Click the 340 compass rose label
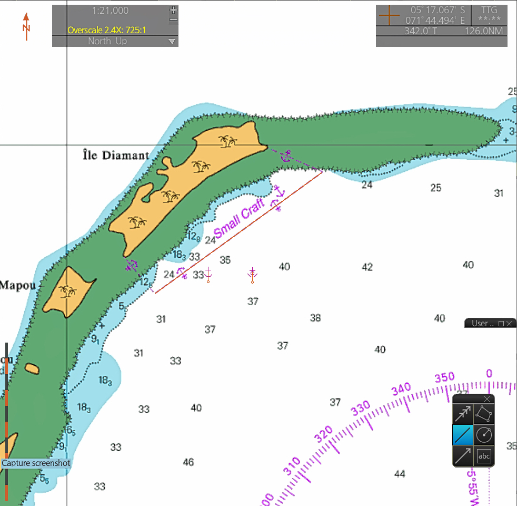This screenshot has height=506, width=517. coord(401,389)
